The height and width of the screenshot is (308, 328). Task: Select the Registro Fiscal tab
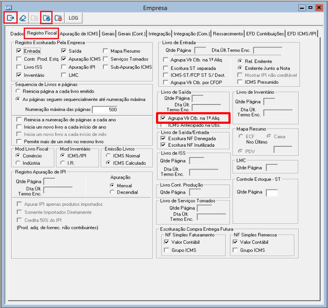pyautogui.click(x=42, y=33)
